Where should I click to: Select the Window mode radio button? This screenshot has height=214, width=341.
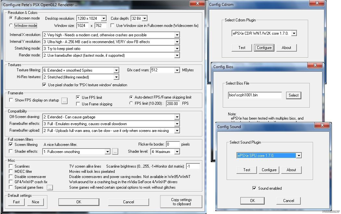click(x=11, y=25)
